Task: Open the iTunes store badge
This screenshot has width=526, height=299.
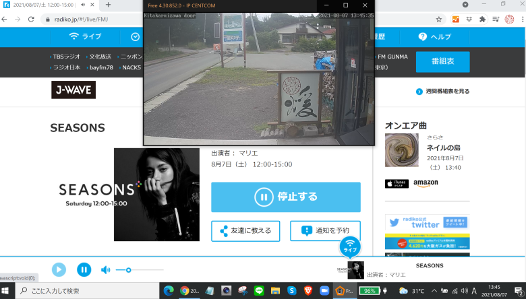Action: 397,183
